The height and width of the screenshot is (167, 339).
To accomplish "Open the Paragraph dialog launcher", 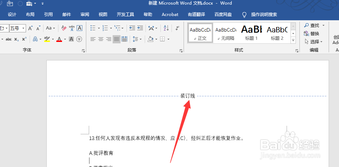I will [181, 51].
